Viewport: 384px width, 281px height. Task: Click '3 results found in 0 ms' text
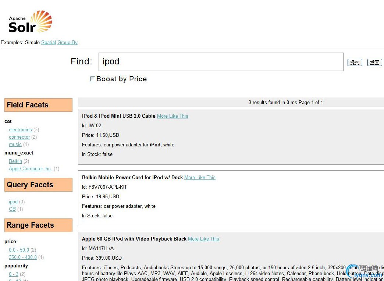tap(272, 102)
